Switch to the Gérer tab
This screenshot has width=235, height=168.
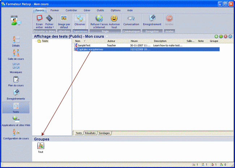(87, 10)
